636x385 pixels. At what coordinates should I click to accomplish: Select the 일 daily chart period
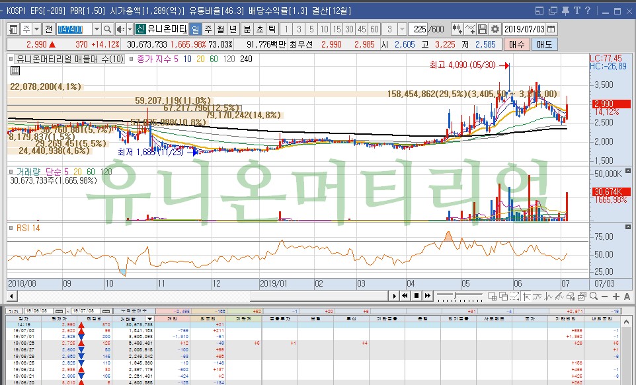coord(196,29)
